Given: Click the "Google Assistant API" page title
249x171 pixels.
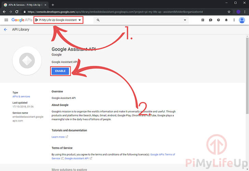Looking at the screenshot, I should [74, 49].
